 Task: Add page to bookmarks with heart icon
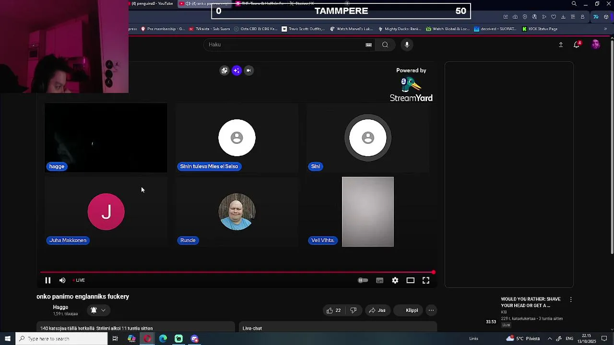coord(554,17)
